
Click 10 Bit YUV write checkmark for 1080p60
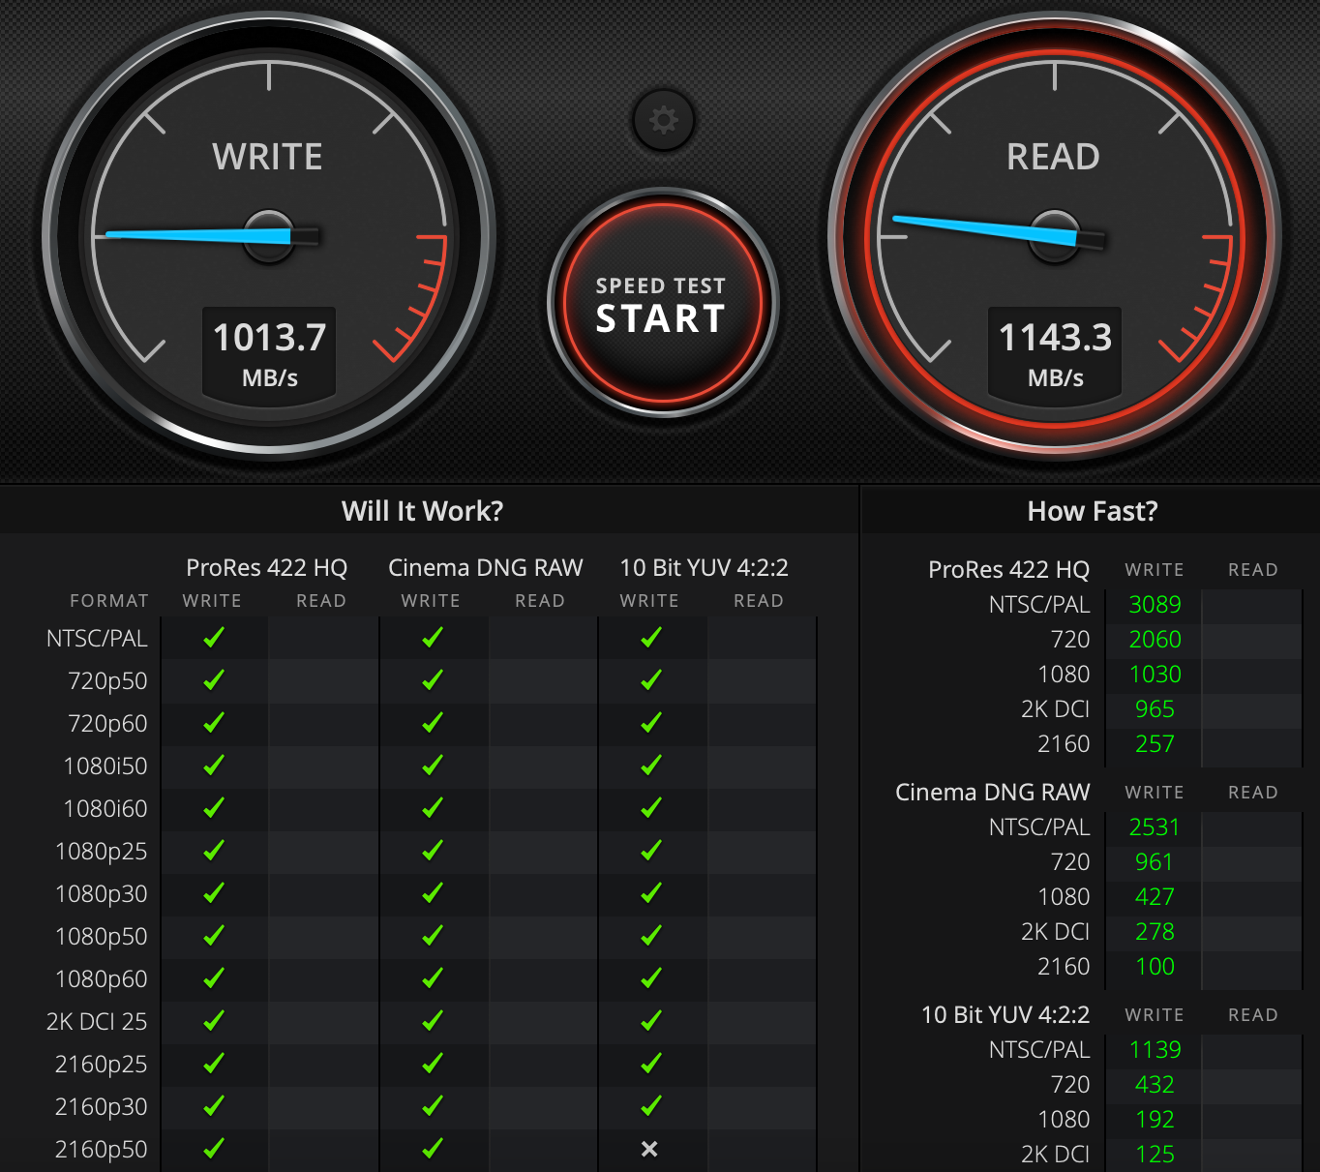pos(651,977)
